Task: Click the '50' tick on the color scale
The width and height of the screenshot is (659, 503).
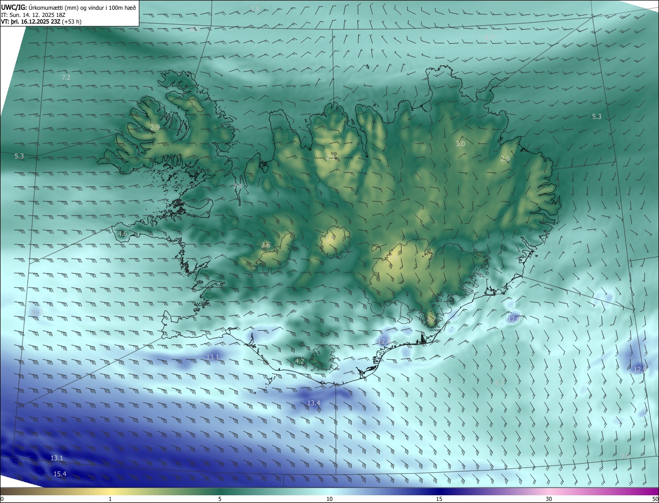Action: pos(655,499)
